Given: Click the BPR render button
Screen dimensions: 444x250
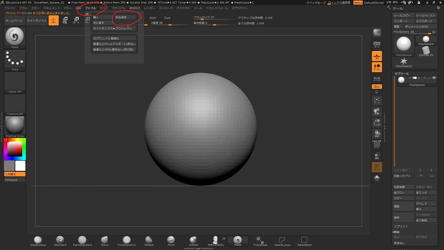Looking at the screenshot, I should 377,33.
